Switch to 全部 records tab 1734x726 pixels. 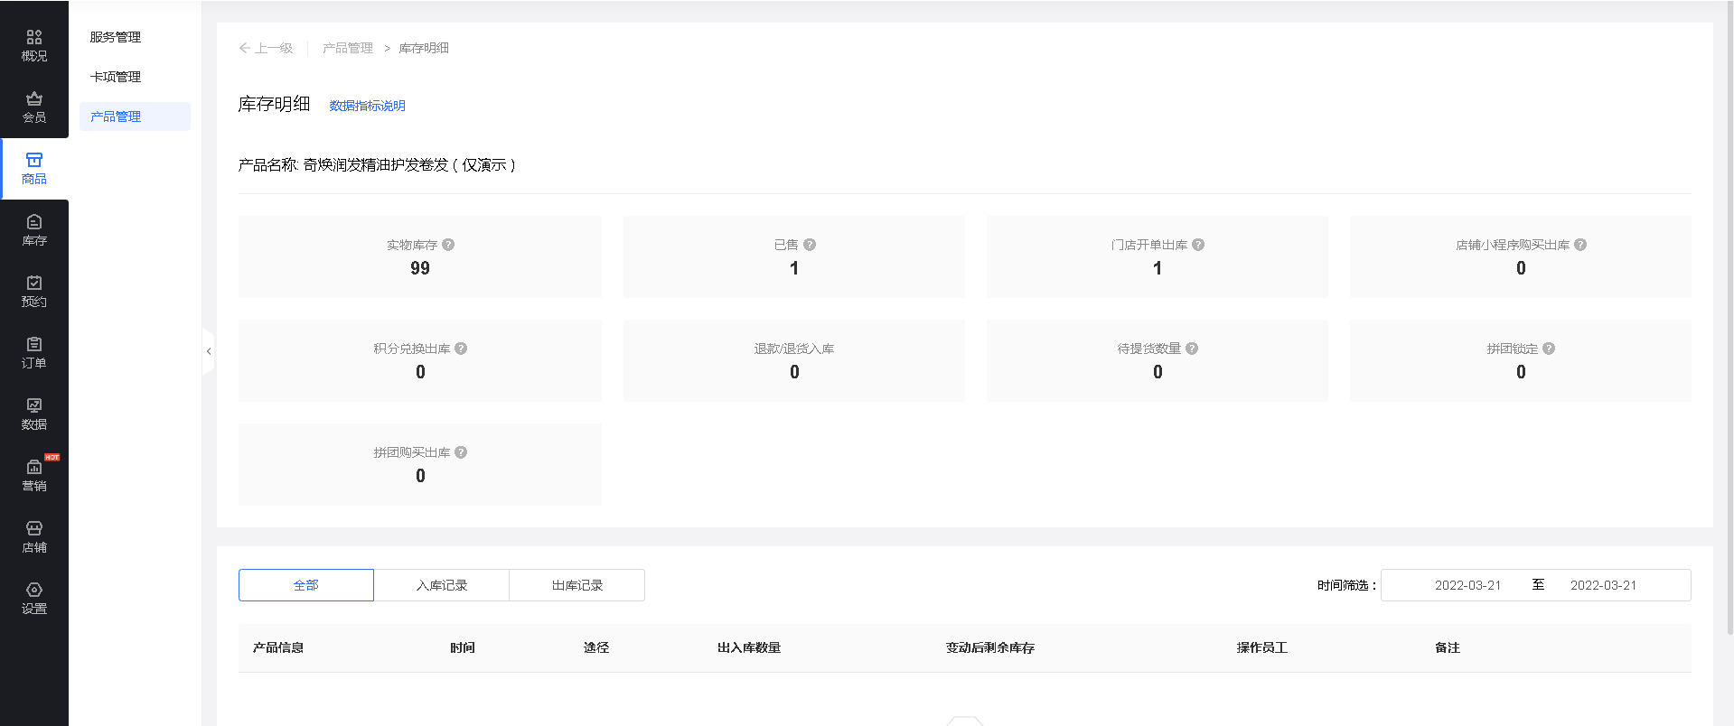click(x=306, y=585)
